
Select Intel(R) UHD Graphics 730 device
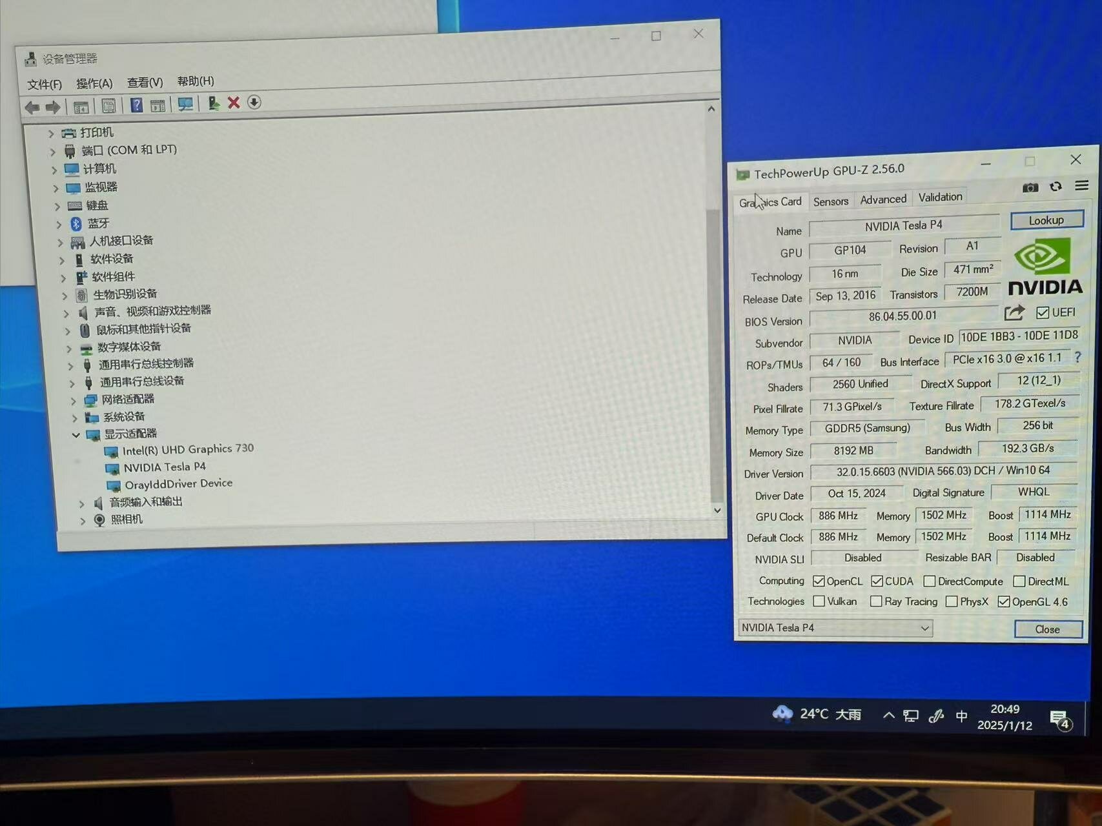point(188,449)
